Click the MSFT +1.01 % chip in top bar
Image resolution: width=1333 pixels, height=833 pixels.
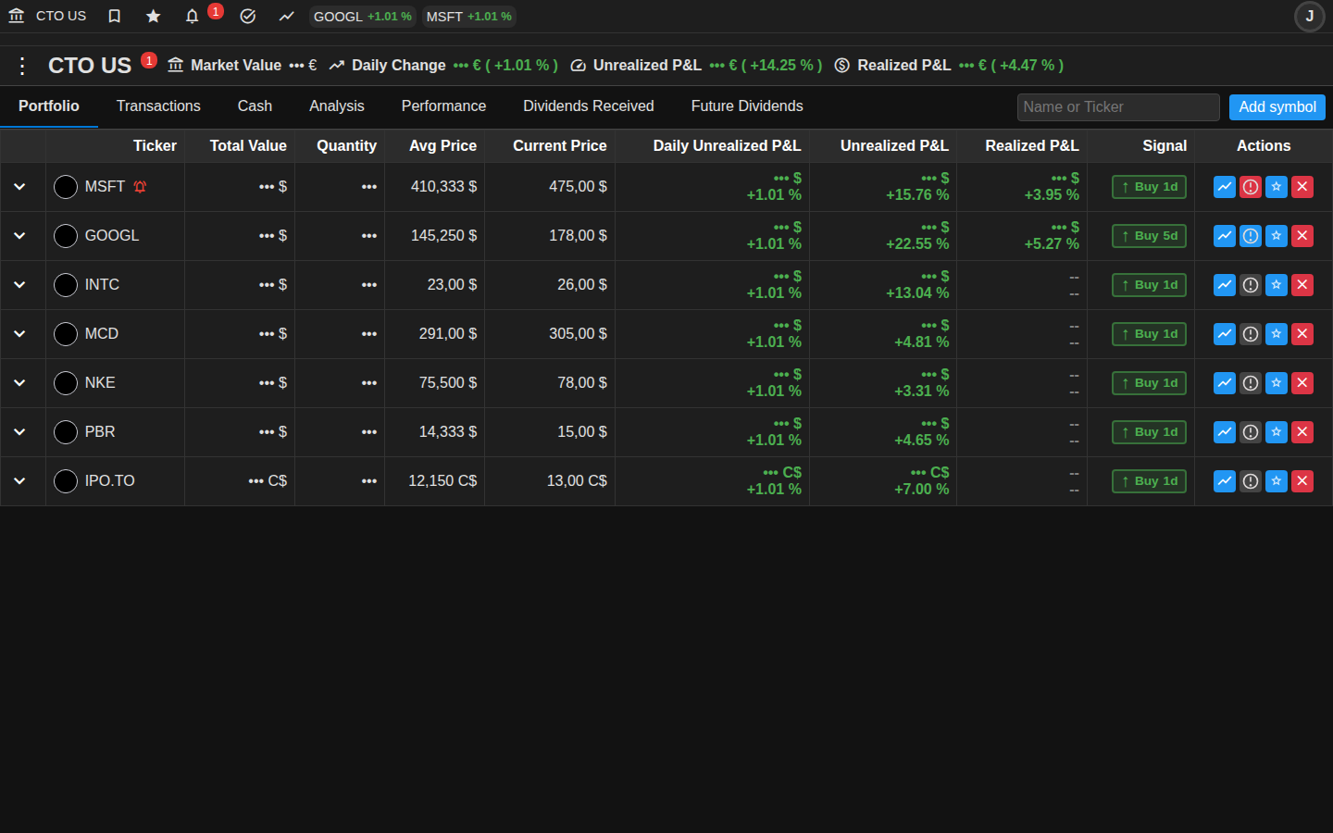[469, 17]
